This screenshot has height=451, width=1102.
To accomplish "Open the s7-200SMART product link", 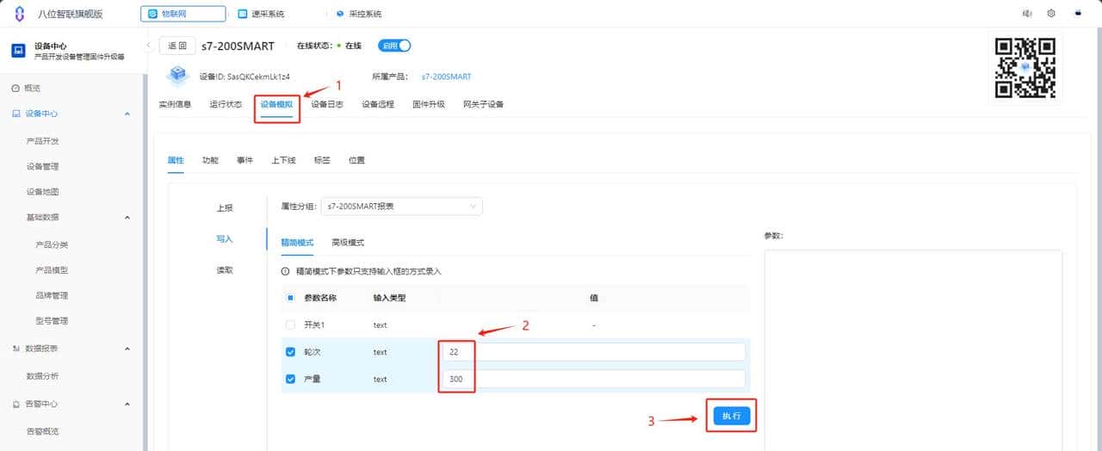I will tap(446, 77).
